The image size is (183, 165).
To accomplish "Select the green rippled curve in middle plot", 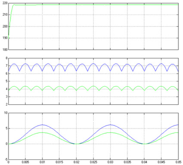I will click(93, 86).
